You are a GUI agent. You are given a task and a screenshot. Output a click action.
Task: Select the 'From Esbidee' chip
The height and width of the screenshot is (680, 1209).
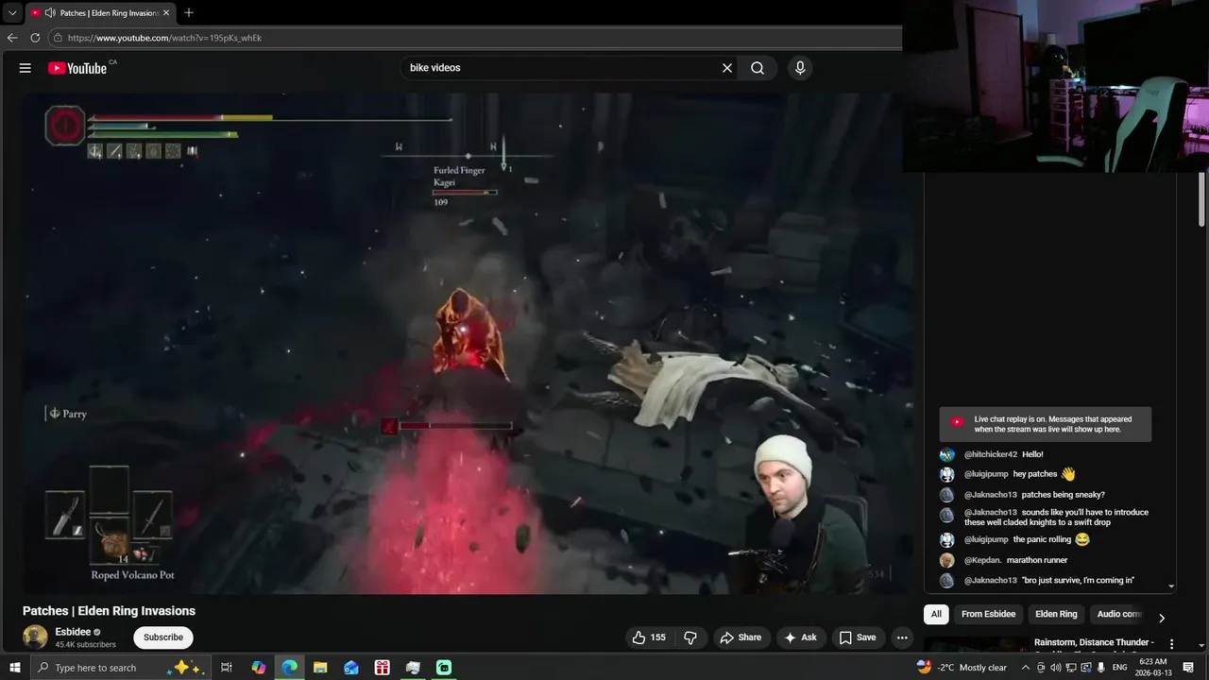[x=988, y=614]
